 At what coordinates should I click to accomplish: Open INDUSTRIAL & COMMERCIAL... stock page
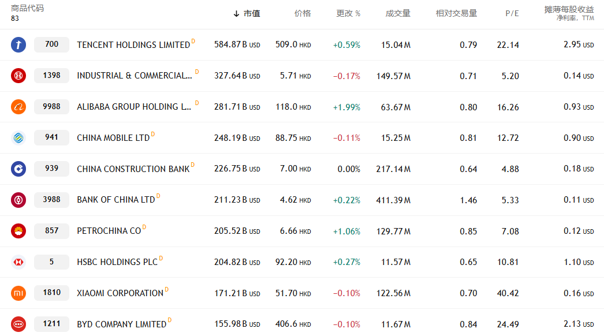tap(135, 76)
